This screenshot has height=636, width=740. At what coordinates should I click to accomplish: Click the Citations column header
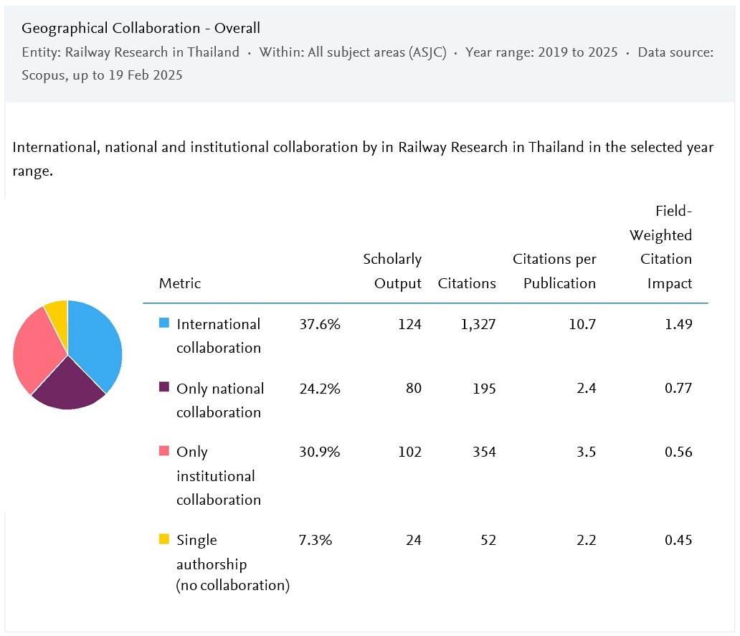tap(467, 283)
